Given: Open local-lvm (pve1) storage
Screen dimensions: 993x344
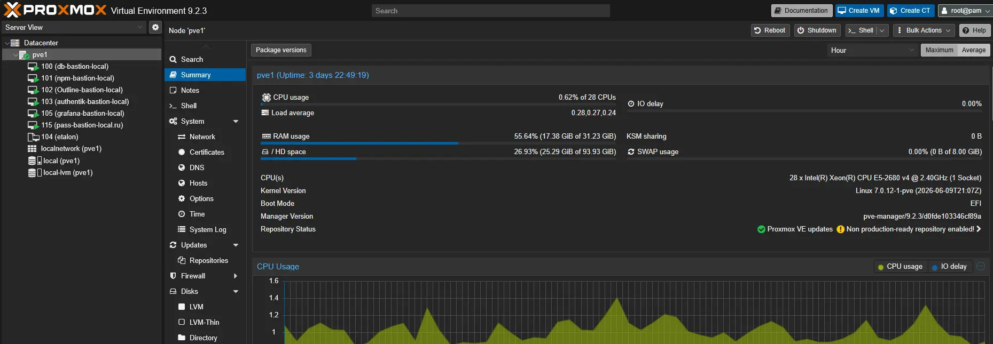Looking at the screenshot, I should 67,172.
